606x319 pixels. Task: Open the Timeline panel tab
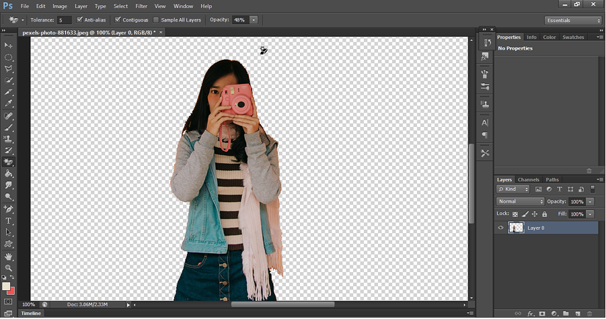pyautogui.click(x=31, y=313)
